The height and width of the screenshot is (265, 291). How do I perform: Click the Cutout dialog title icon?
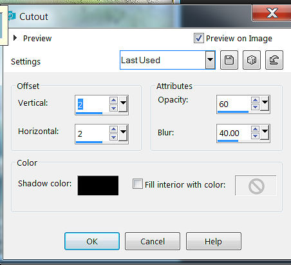click(x=12, y=16)
